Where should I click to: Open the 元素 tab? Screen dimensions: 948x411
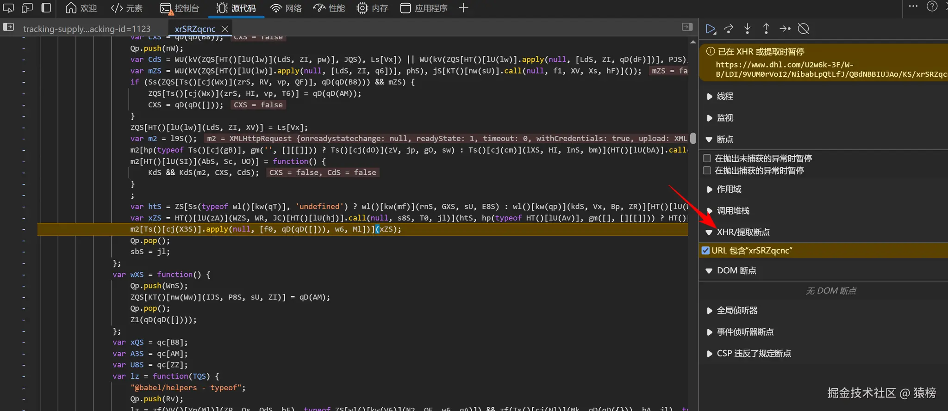(x=127, y=8)
